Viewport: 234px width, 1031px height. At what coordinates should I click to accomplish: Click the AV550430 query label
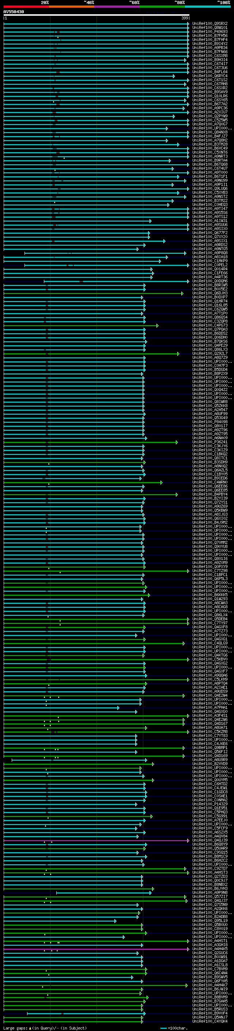coord(14,12)
